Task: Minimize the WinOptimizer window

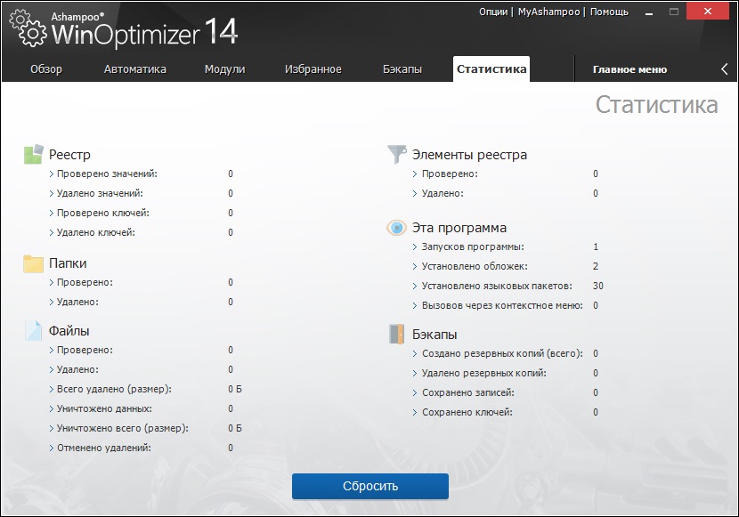Action: click(649, 12)
